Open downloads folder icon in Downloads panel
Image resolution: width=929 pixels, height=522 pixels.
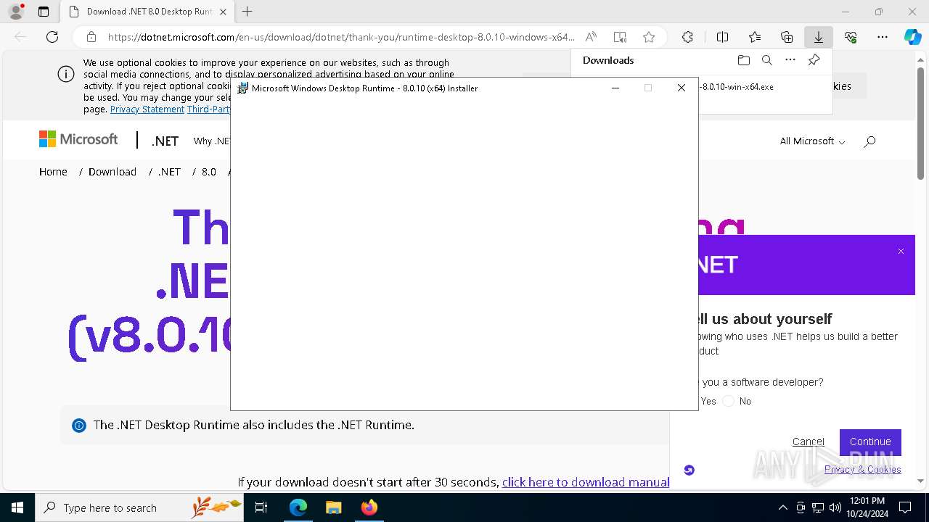743,60
